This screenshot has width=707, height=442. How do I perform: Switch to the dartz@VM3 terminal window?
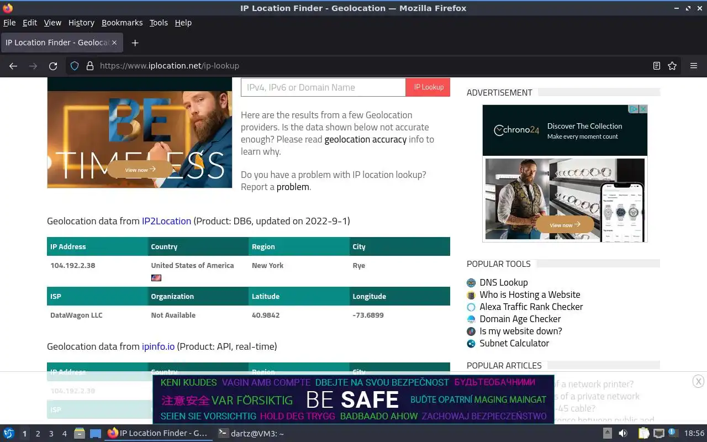(x=251, y=434)
